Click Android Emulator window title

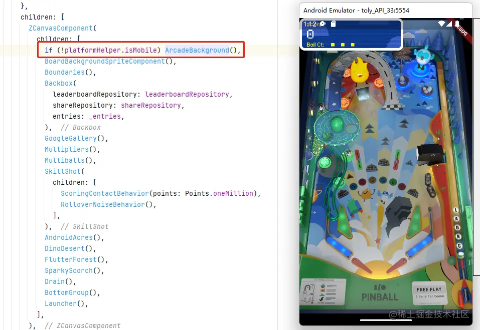coord(356,11)
